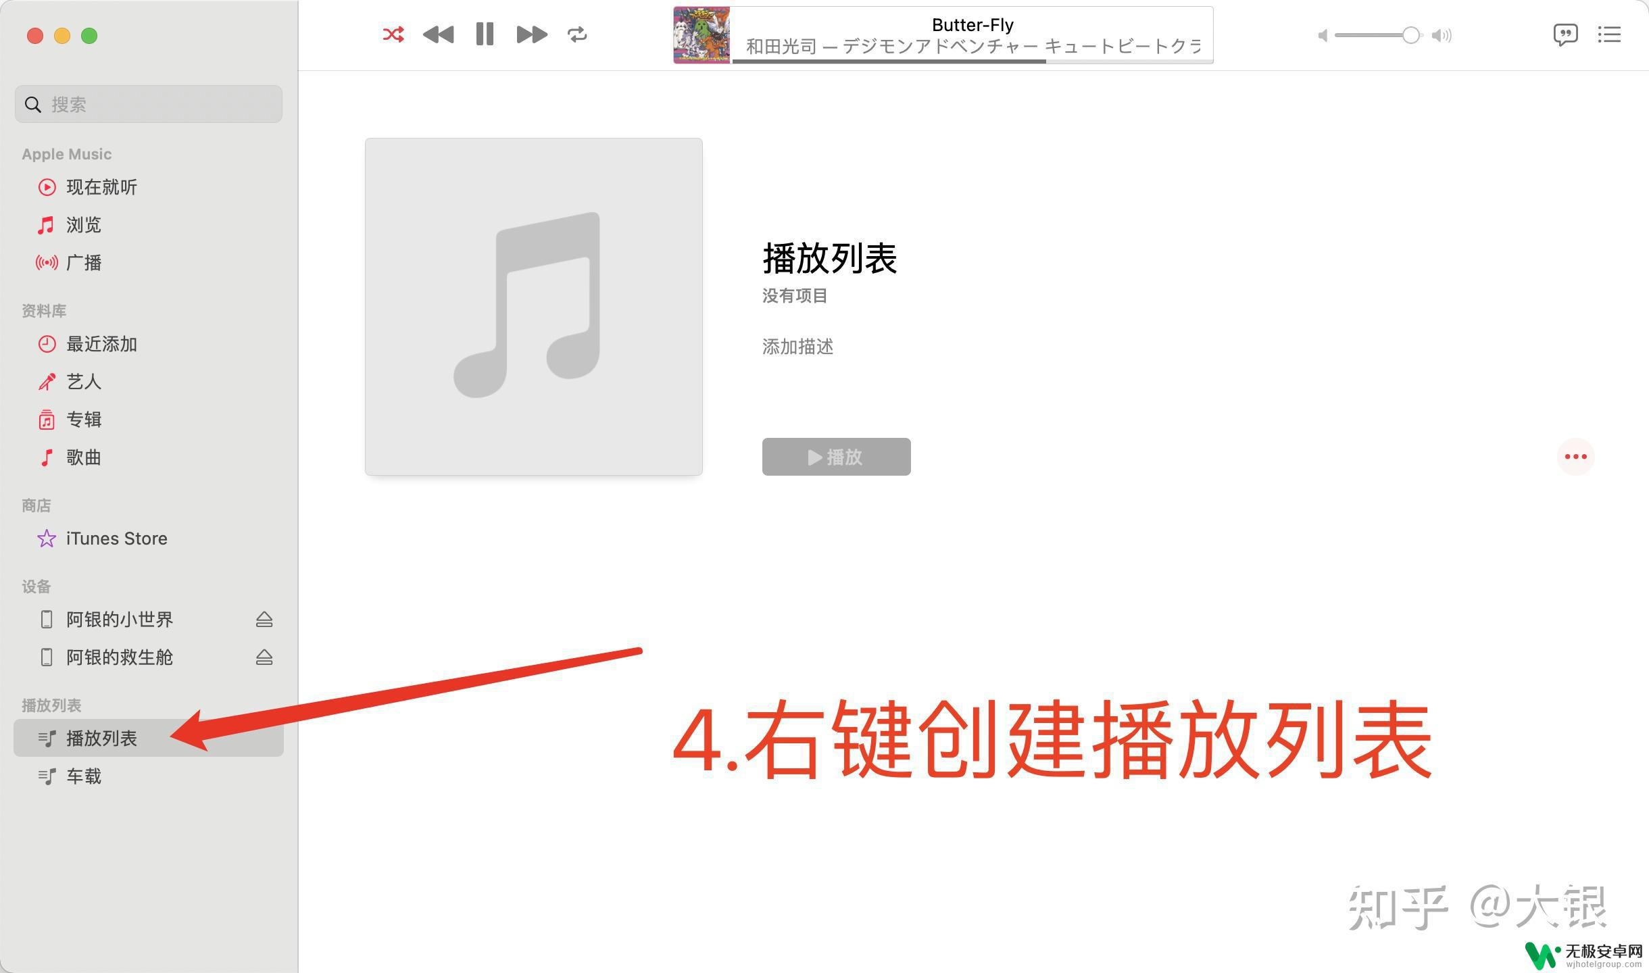Screen dimensions: 1649x973
Task: Select the fast-forward/next track icon
Action: point(531,34)
